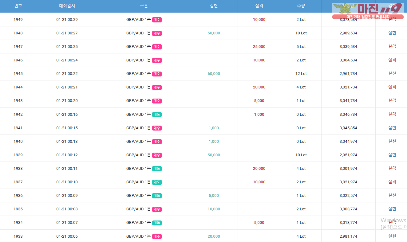Click the 수량 column header
The width and height of the screenshot is (407, 242).
(x=301, y=6)
